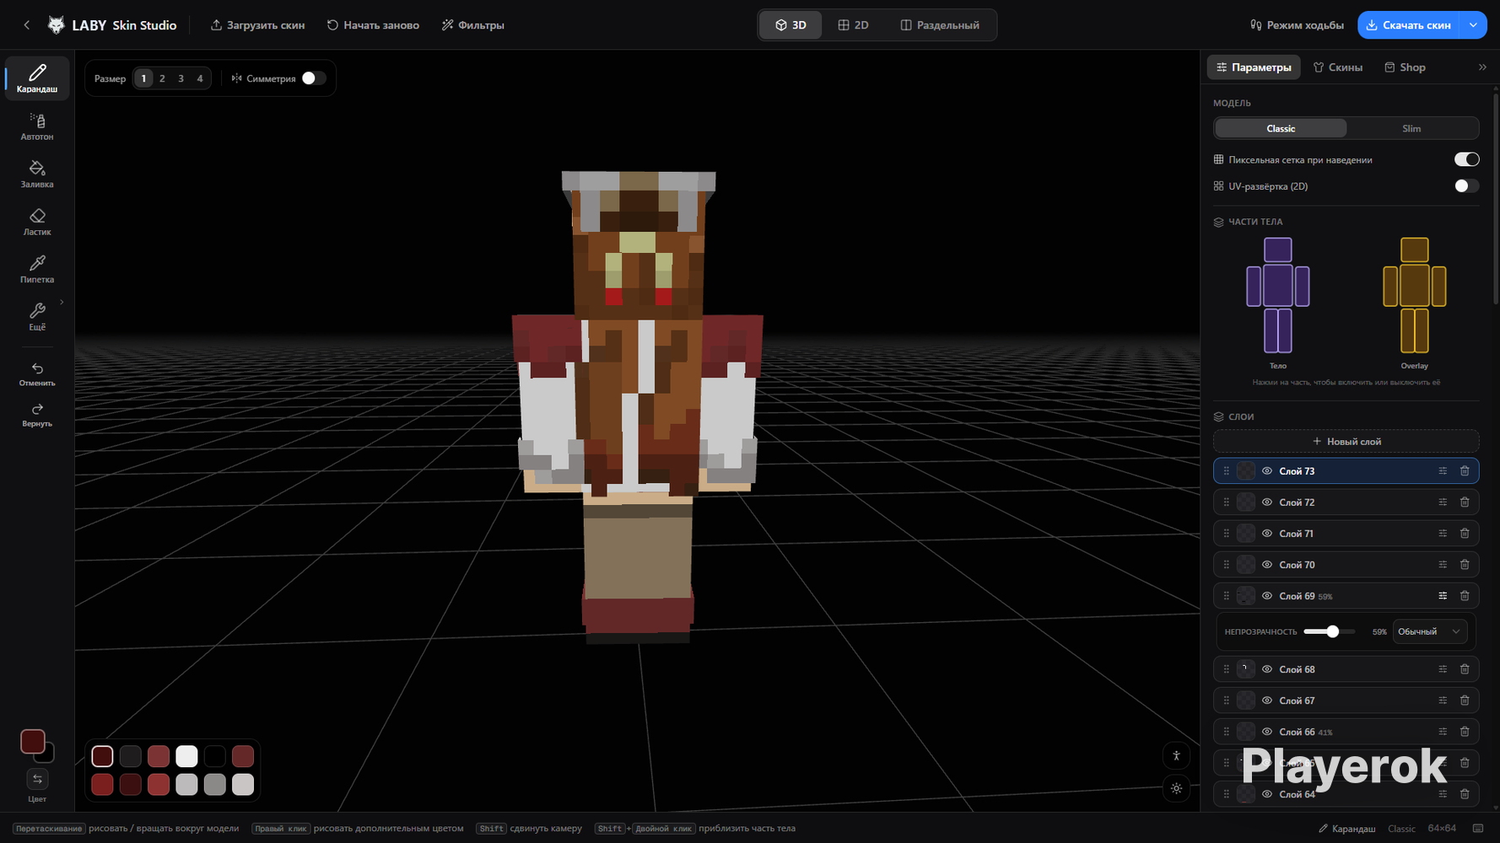This screenshot has width=1500, height=843.
Task: Go back using the top-left arrow
Action: [27, 25]
